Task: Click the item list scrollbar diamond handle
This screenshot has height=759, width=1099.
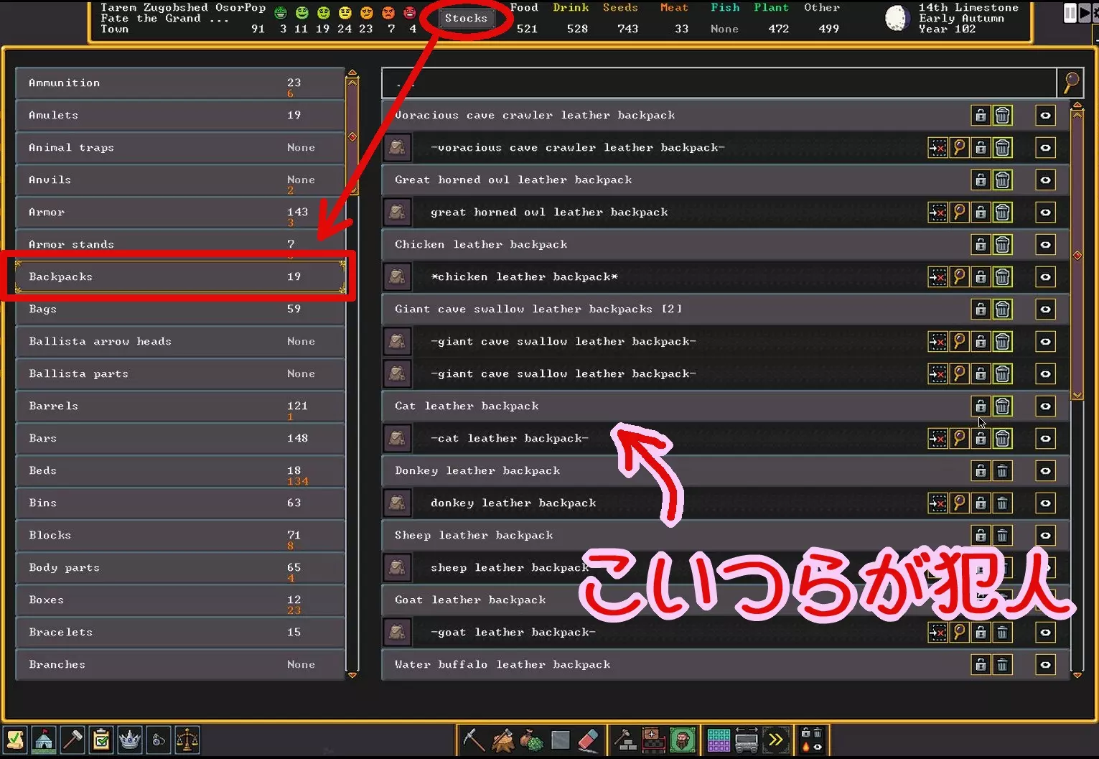Action: (1077, 255)
